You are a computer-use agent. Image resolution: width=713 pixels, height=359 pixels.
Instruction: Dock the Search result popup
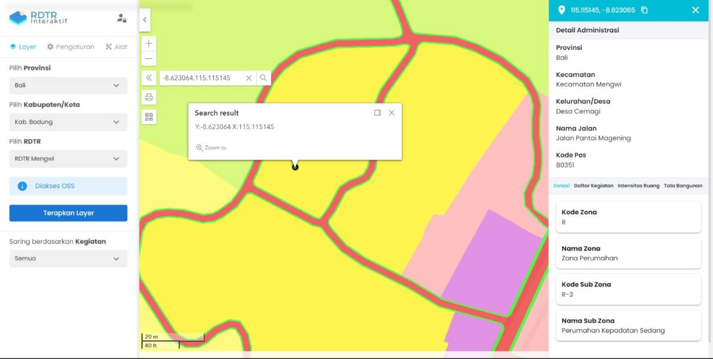(x=377, y=113)
